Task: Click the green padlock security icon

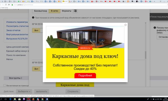Action: point(12,5)
